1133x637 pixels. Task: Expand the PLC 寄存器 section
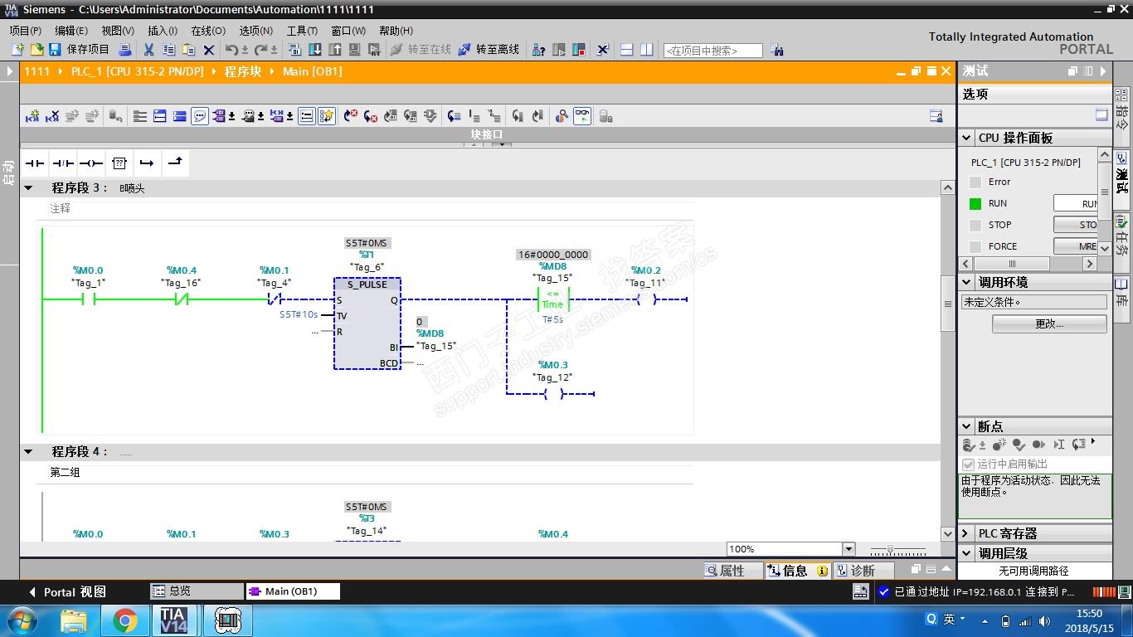click(x=966, y=533)
